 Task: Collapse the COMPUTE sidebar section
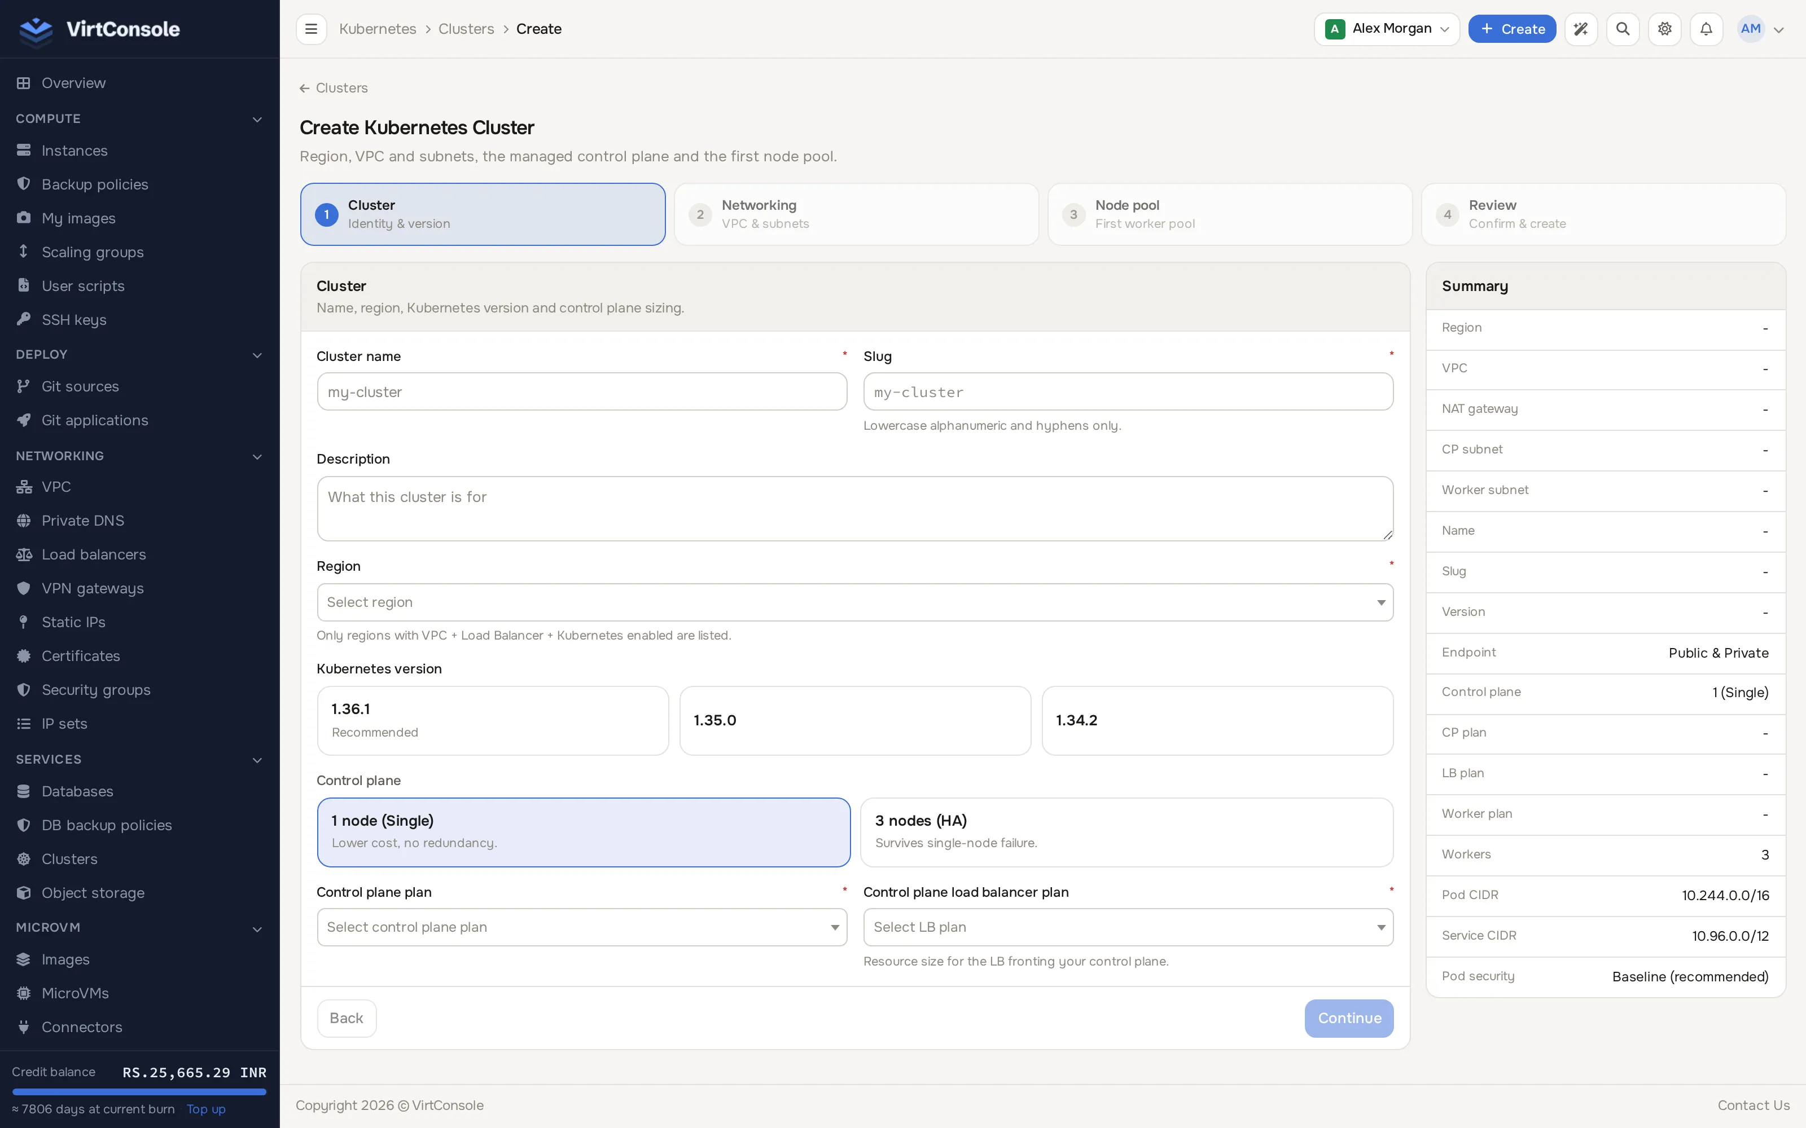[139, 118]
